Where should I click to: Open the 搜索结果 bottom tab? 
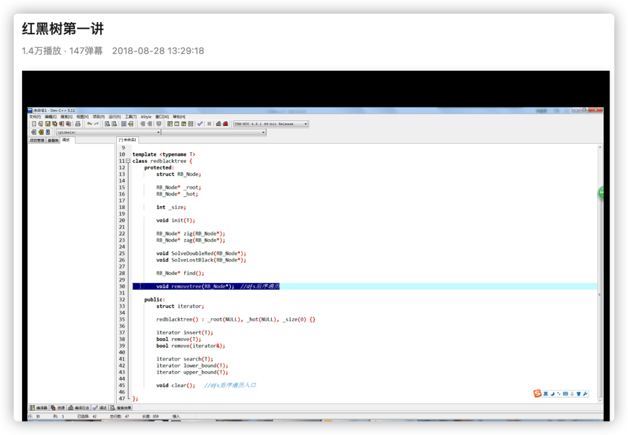(x=121, y=408)
